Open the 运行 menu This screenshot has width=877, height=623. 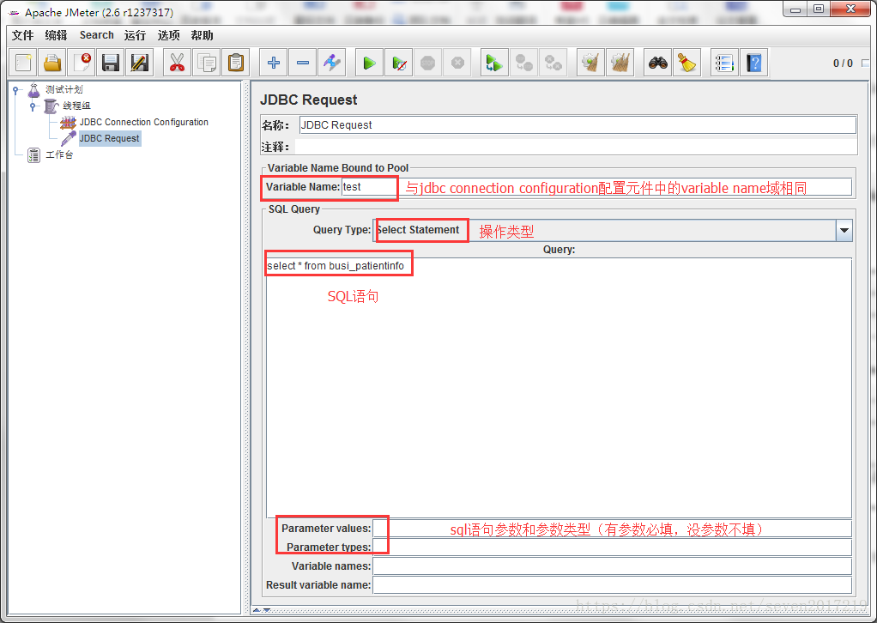tap(135, 35)
